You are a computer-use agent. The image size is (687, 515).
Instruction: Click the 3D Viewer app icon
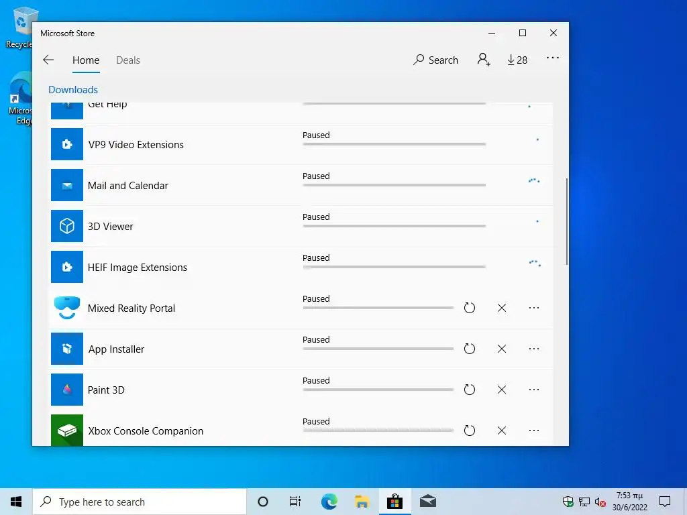(67, 226)
